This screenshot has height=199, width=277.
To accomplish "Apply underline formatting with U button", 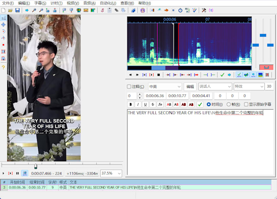I will [x=145, y=104].
